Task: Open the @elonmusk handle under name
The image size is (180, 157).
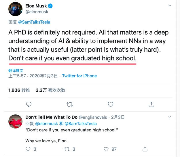Action: pyautogui.click(x=37, y=12)
